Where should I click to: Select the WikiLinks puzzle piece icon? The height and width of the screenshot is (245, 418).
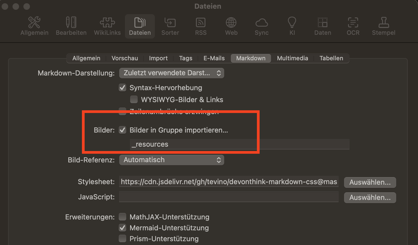tap(107, 26)
